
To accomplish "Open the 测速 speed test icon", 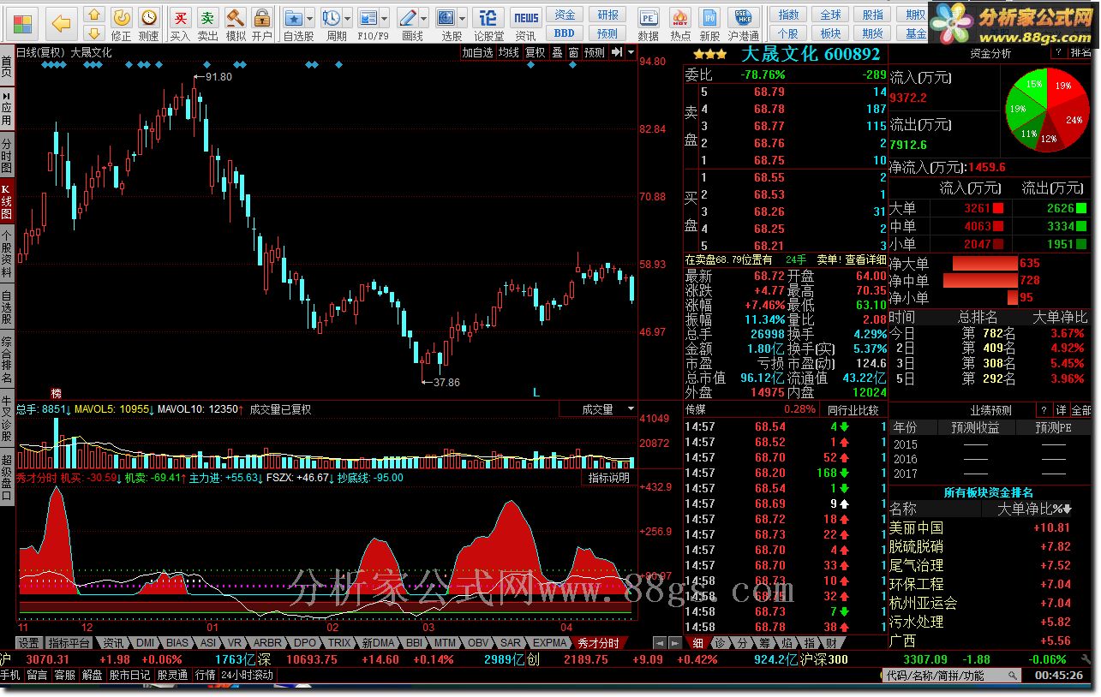I will pyautogui.click(x=148, y=23).
